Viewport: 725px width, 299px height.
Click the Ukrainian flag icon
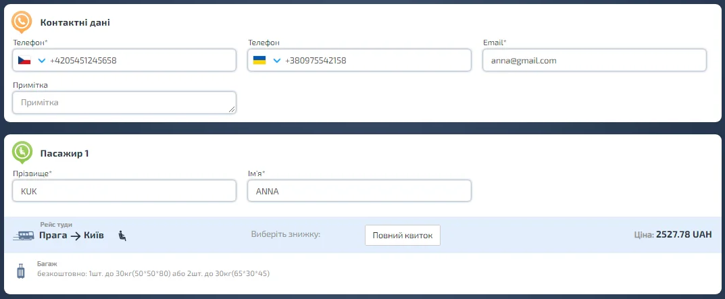click(x=259, y=61)
